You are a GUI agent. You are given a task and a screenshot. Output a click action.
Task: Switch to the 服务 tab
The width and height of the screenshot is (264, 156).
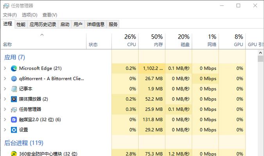tap(113, 24)
